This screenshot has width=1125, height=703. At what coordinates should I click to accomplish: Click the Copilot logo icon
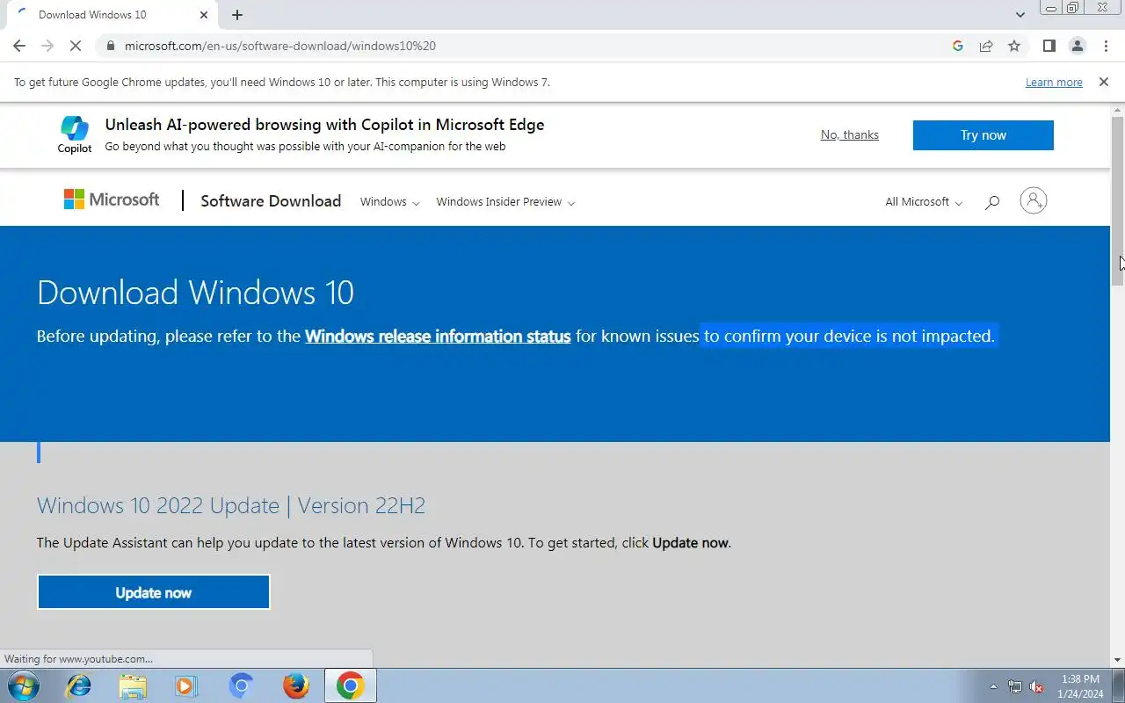click(x=75, y=134)
